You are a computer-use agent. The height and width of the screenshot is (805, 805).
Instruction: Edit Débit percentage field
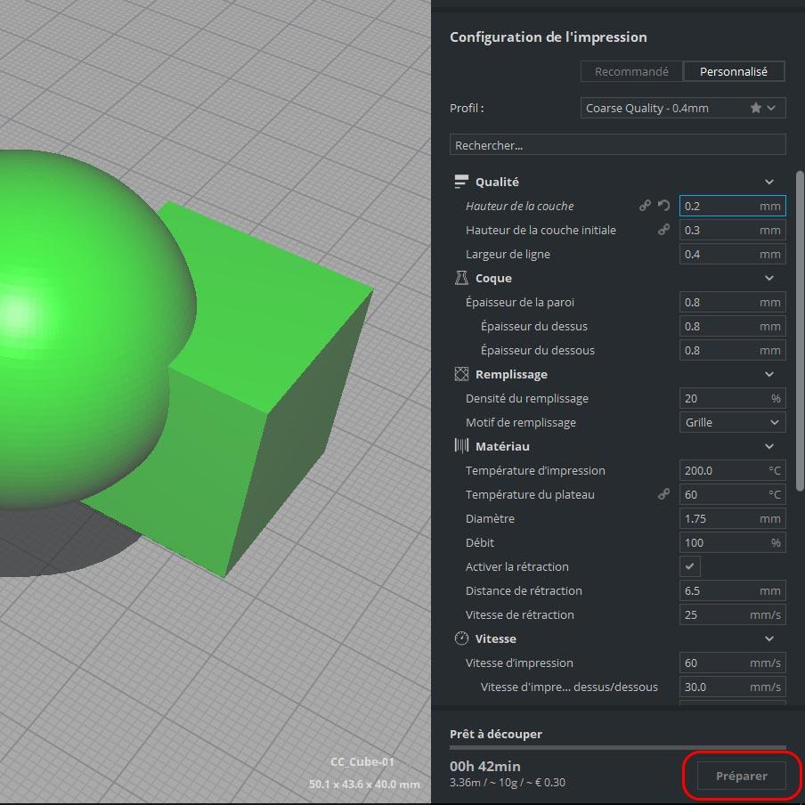[x=732, y=542]
